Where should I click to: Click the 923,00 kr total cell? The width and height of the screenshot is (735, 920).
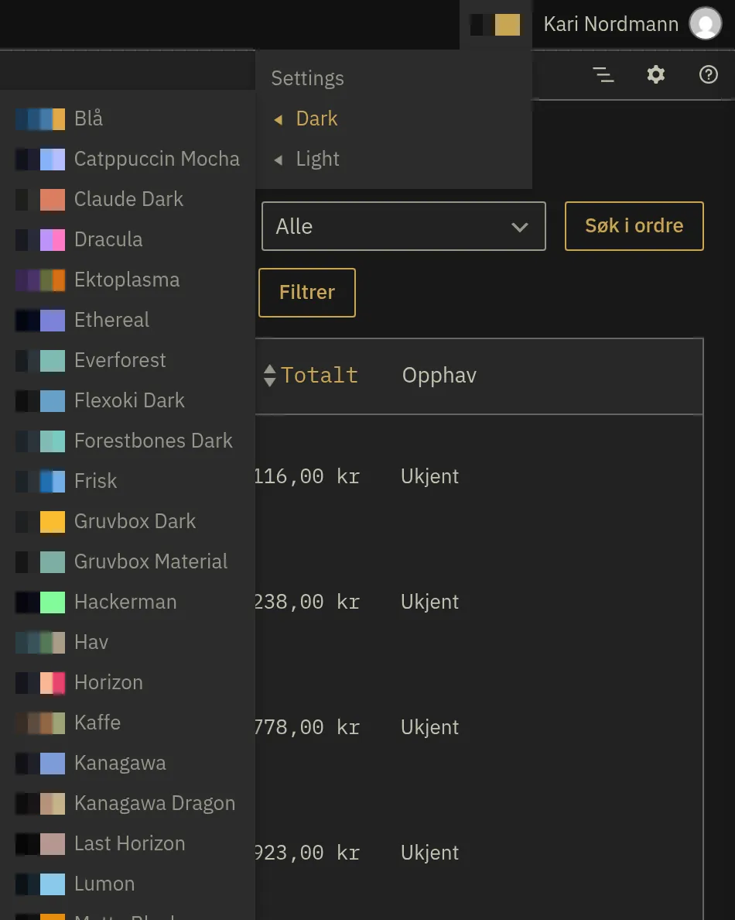pyautogui.click(x=307, y=853)
